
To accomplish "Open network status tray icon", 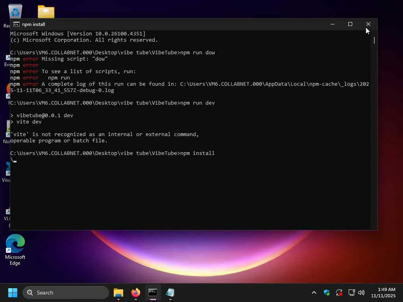I will [351, 293].
